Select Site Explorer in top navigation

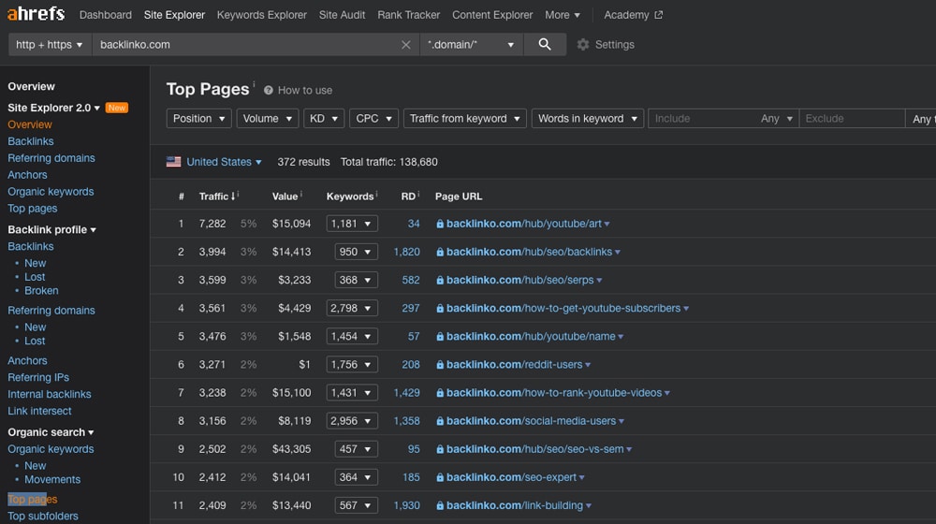[x=174, y=15]
